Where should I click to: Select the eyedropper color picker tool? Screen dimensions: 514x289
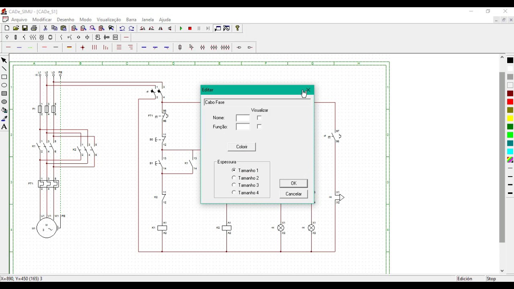click(4, 118)
